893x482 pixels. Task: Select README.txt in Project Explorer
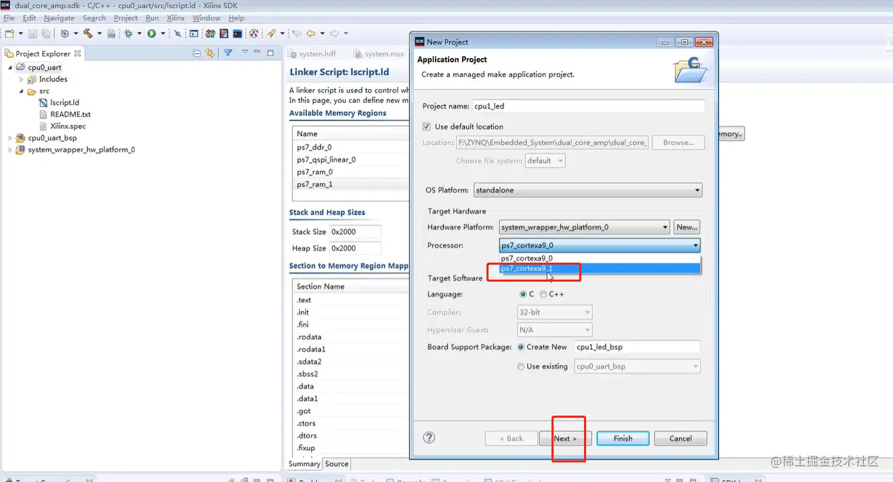pos(64,114)
